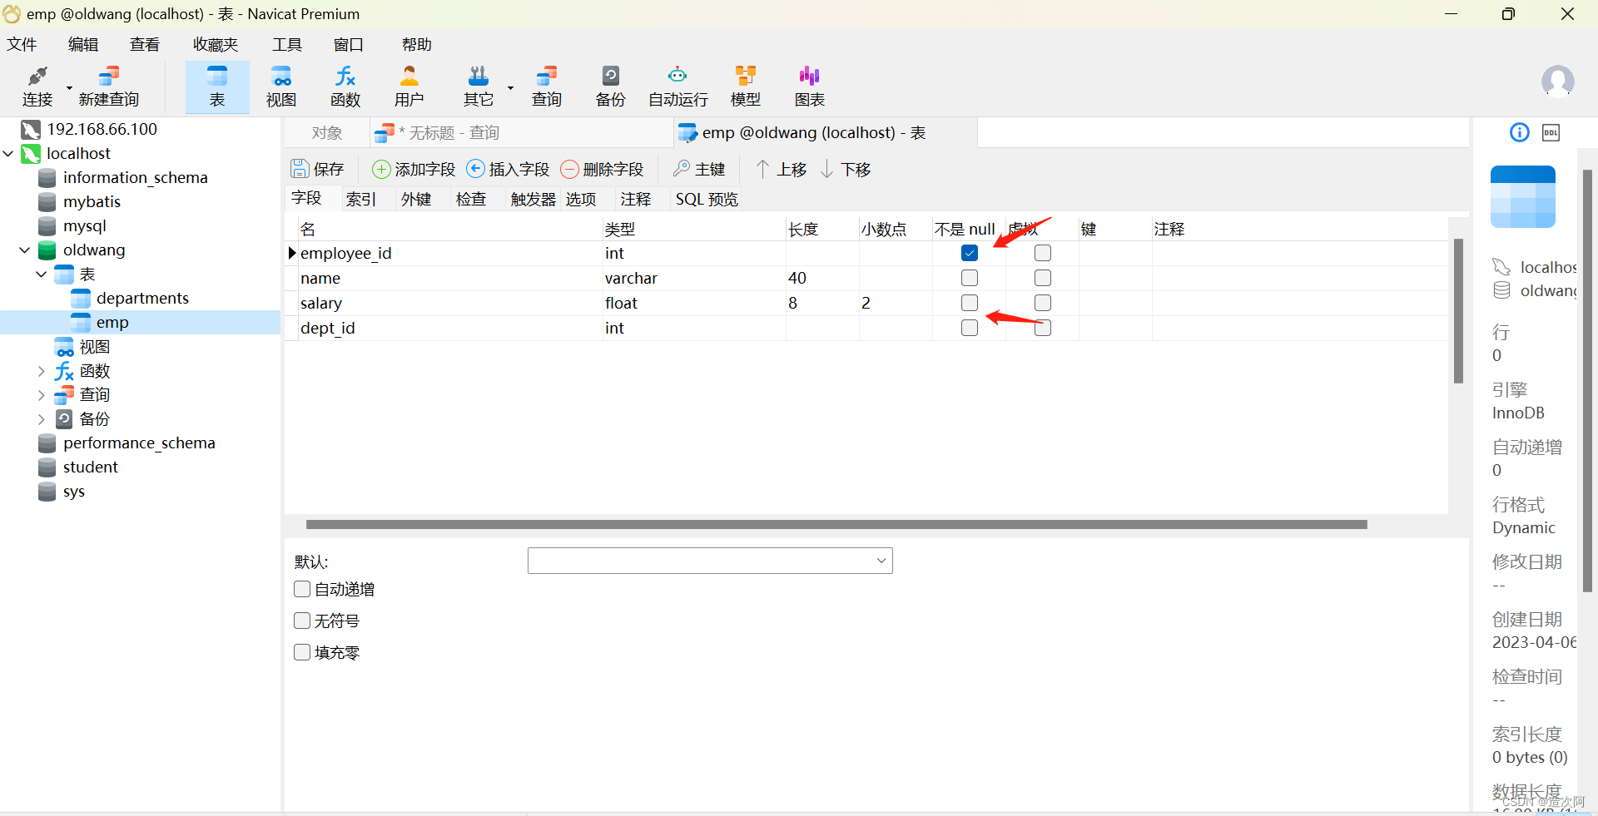Select the mybatis database

click(x=92, y=201)
